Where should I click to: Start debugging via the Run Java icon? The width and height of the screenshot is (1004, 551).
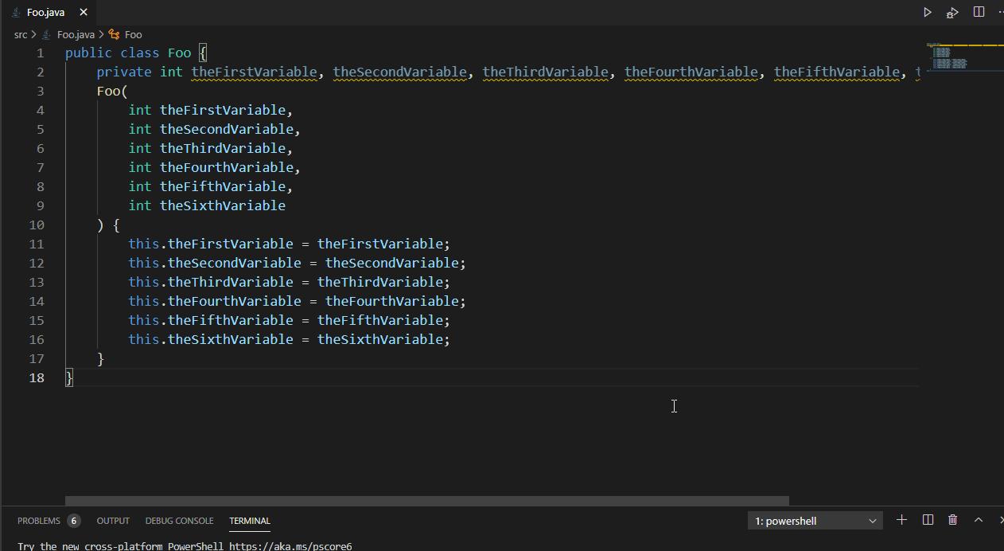pos(951,12)
